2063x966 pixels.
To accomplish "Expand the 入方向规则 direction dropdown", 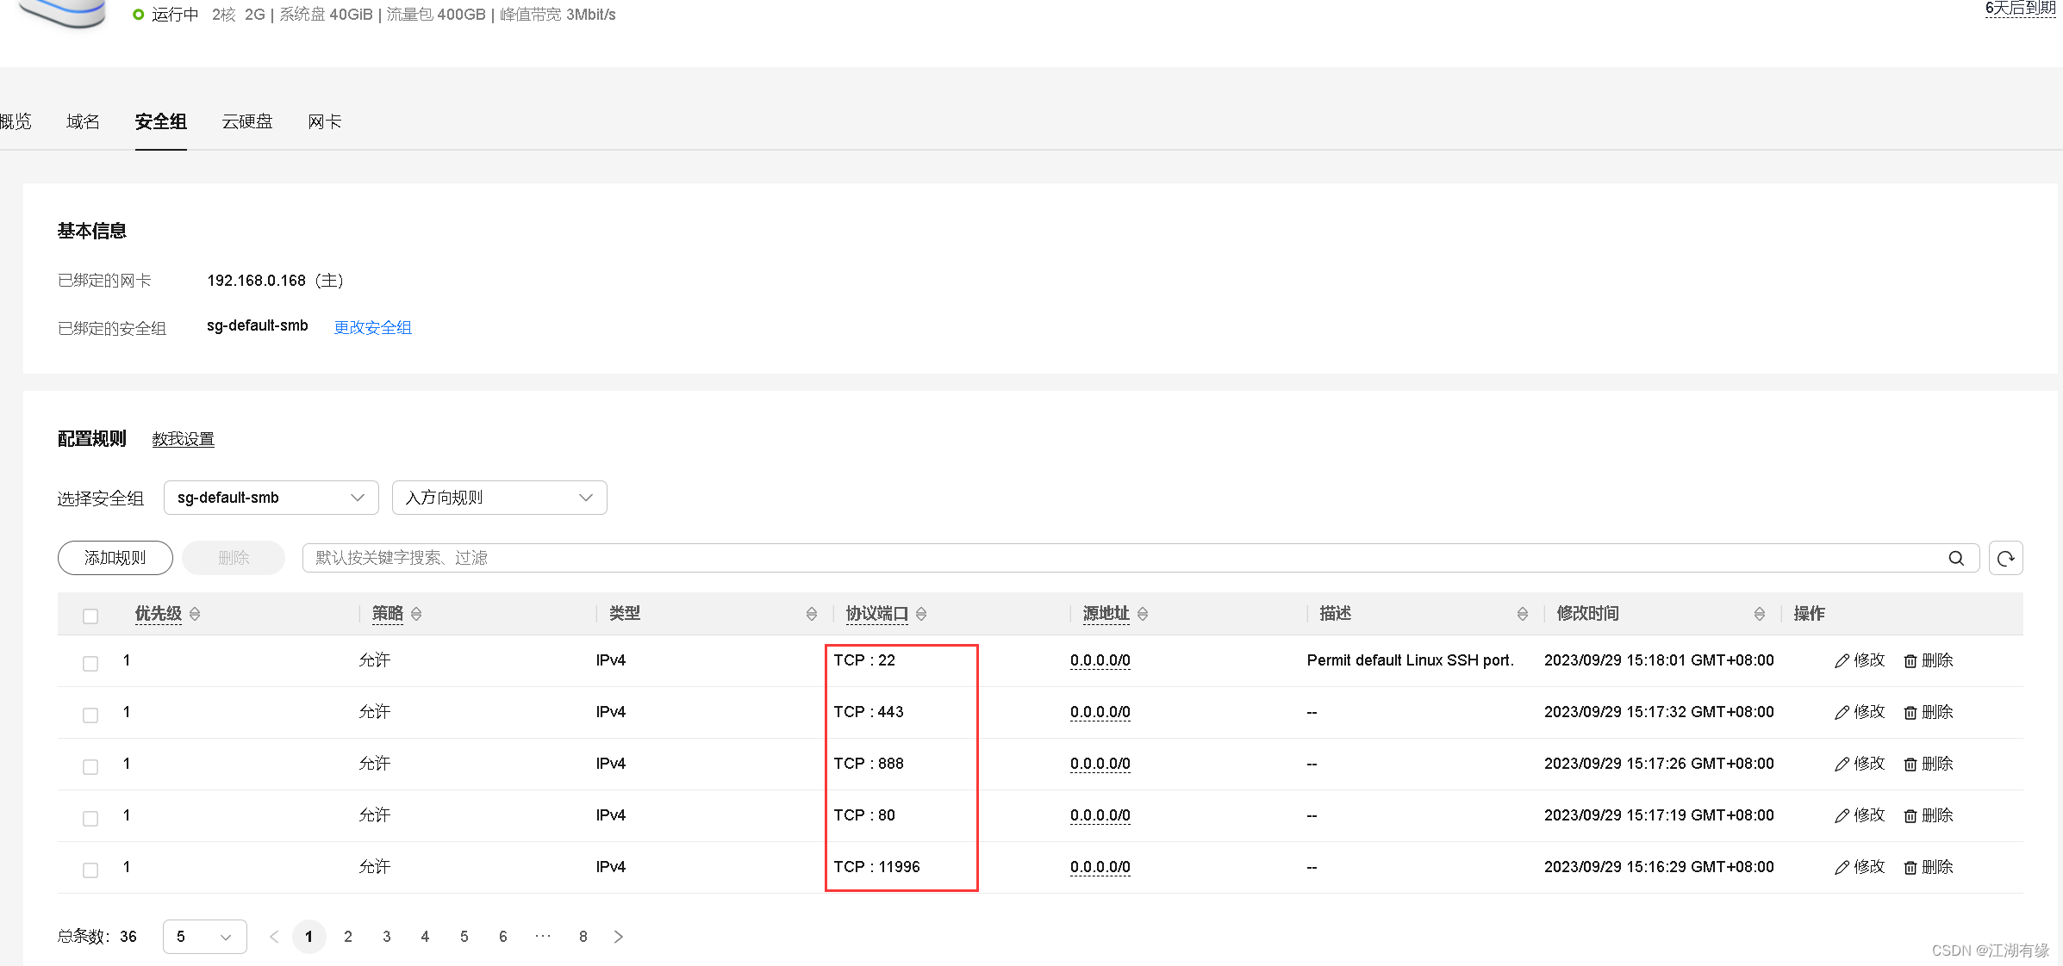I will point(499,498).
